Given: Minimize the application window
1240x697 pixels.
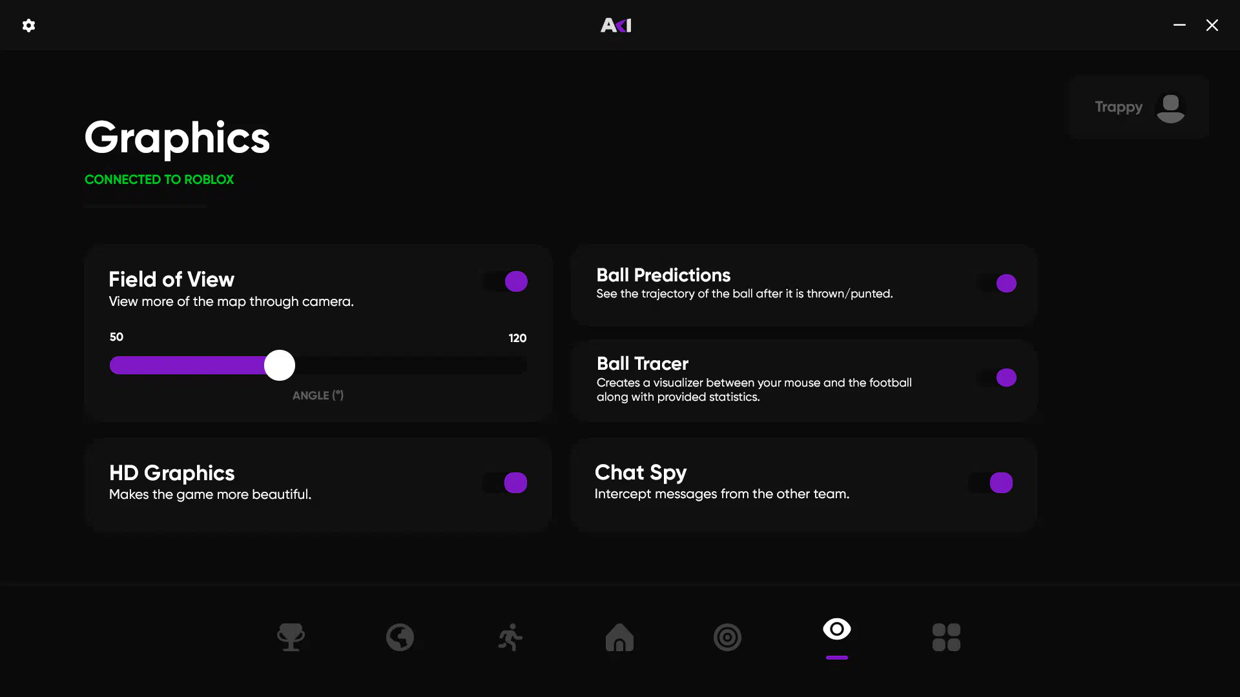Looking at the screenshot, I should [x=1179, y=25].
